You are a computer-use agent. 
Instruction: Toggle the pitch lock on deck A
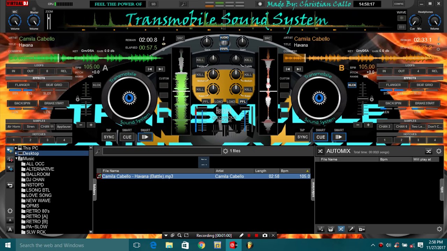click(x=78, y=99)
